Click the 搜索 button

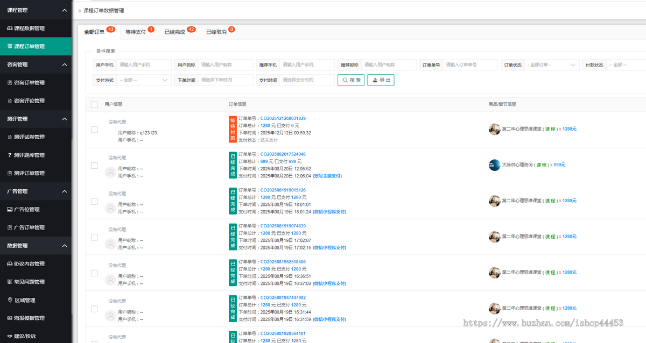(x=351, y=80)
